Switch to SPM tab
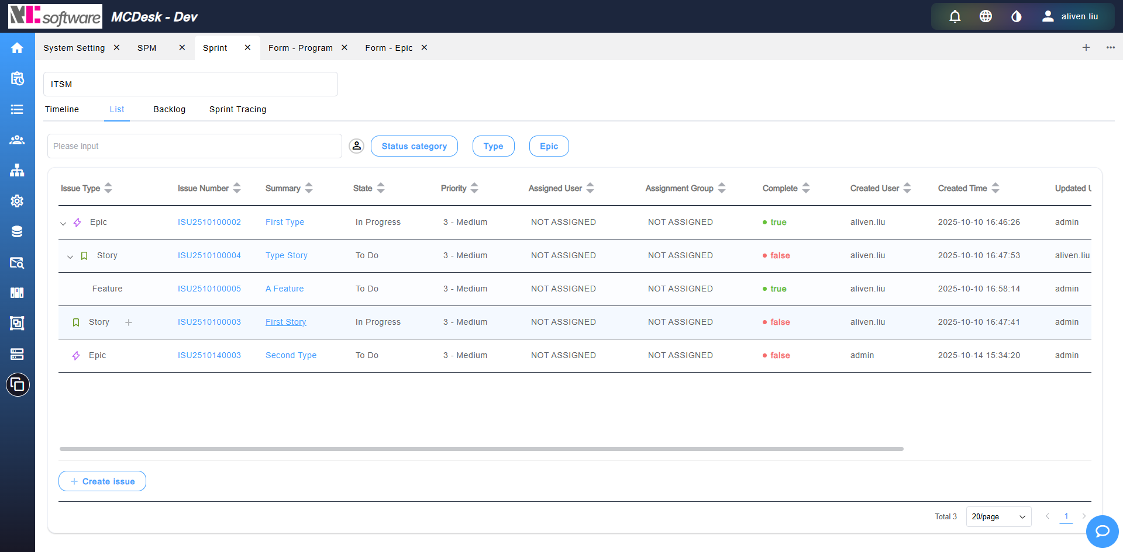Image resolution: width=1123 pixels, height=552 pixels. [x=147, y=48]
